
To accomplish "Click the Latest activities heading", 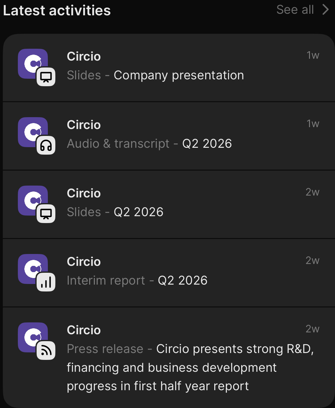I will pos(57,10).
